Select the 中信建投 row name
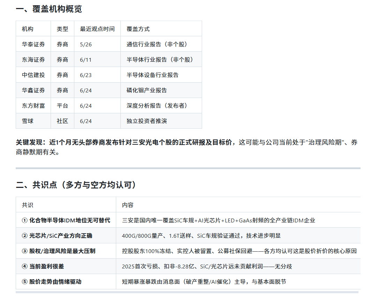 tap(33, 75)
